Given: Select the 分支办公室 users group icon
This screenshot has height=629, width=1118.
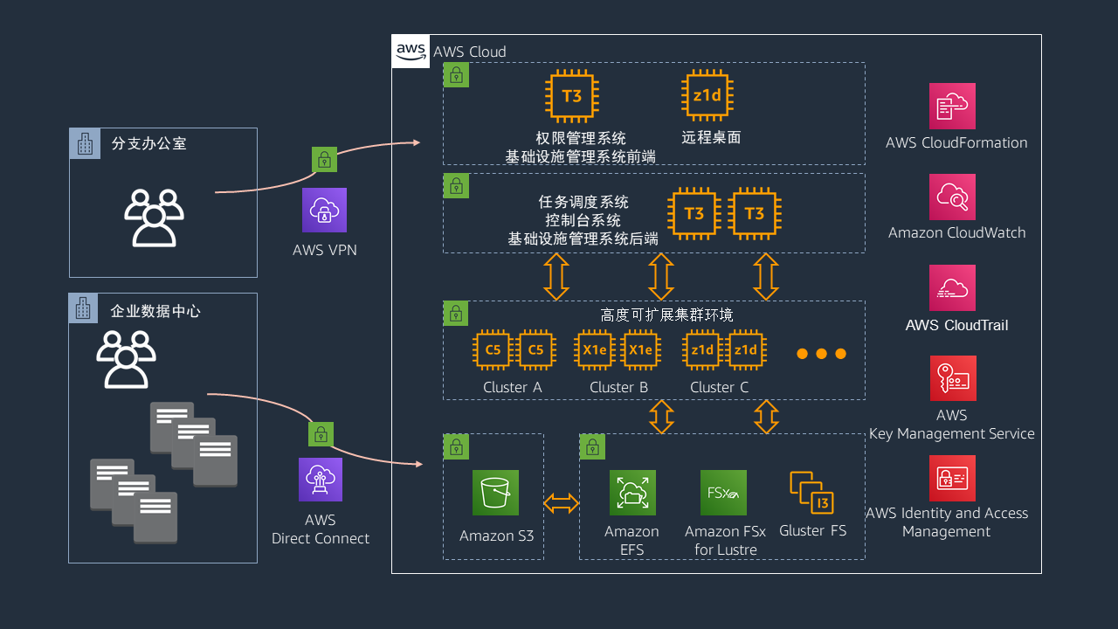Looking at the screenshot, I should point(154,218).
